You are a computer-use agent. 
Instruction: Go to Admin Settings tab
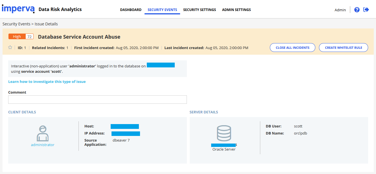tap(237, 10)
